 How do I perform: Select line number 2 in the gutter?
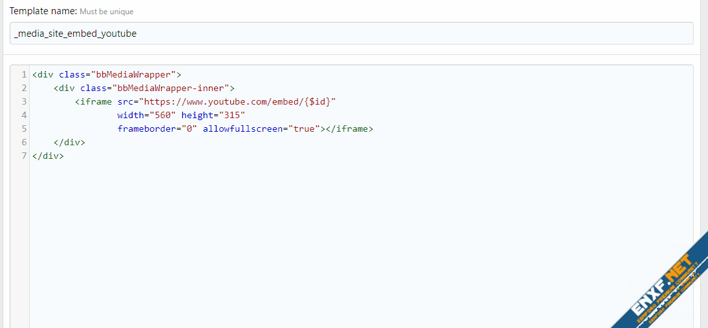tap(24, 88)
